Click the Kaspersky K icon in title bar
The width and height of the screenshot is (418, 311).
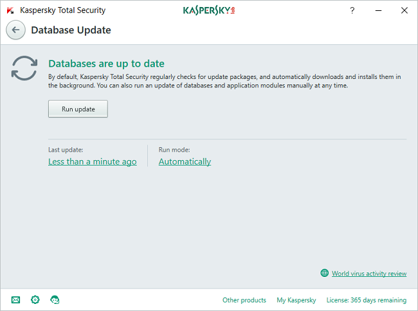click(10, 10)
